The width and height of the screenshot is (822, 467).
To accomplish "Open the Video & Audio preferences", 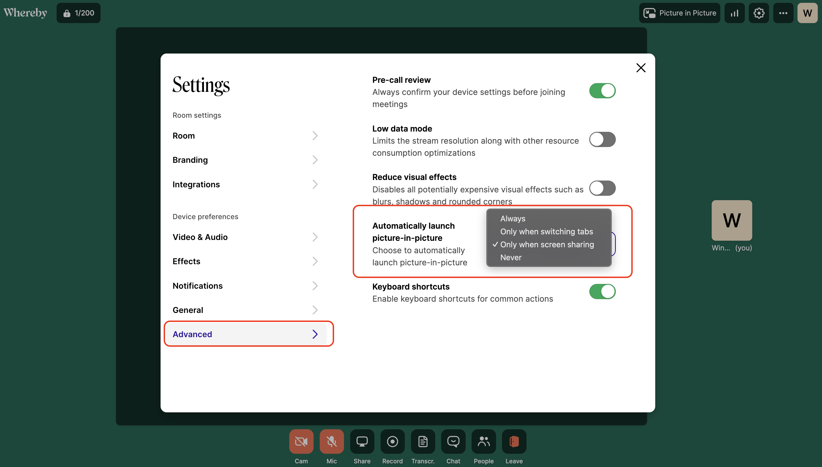I will click(x=246, y=237).
